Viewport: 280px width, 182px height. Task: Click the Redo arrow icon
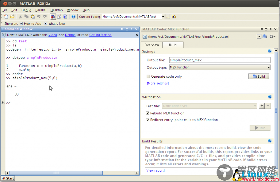click(45, 17)
